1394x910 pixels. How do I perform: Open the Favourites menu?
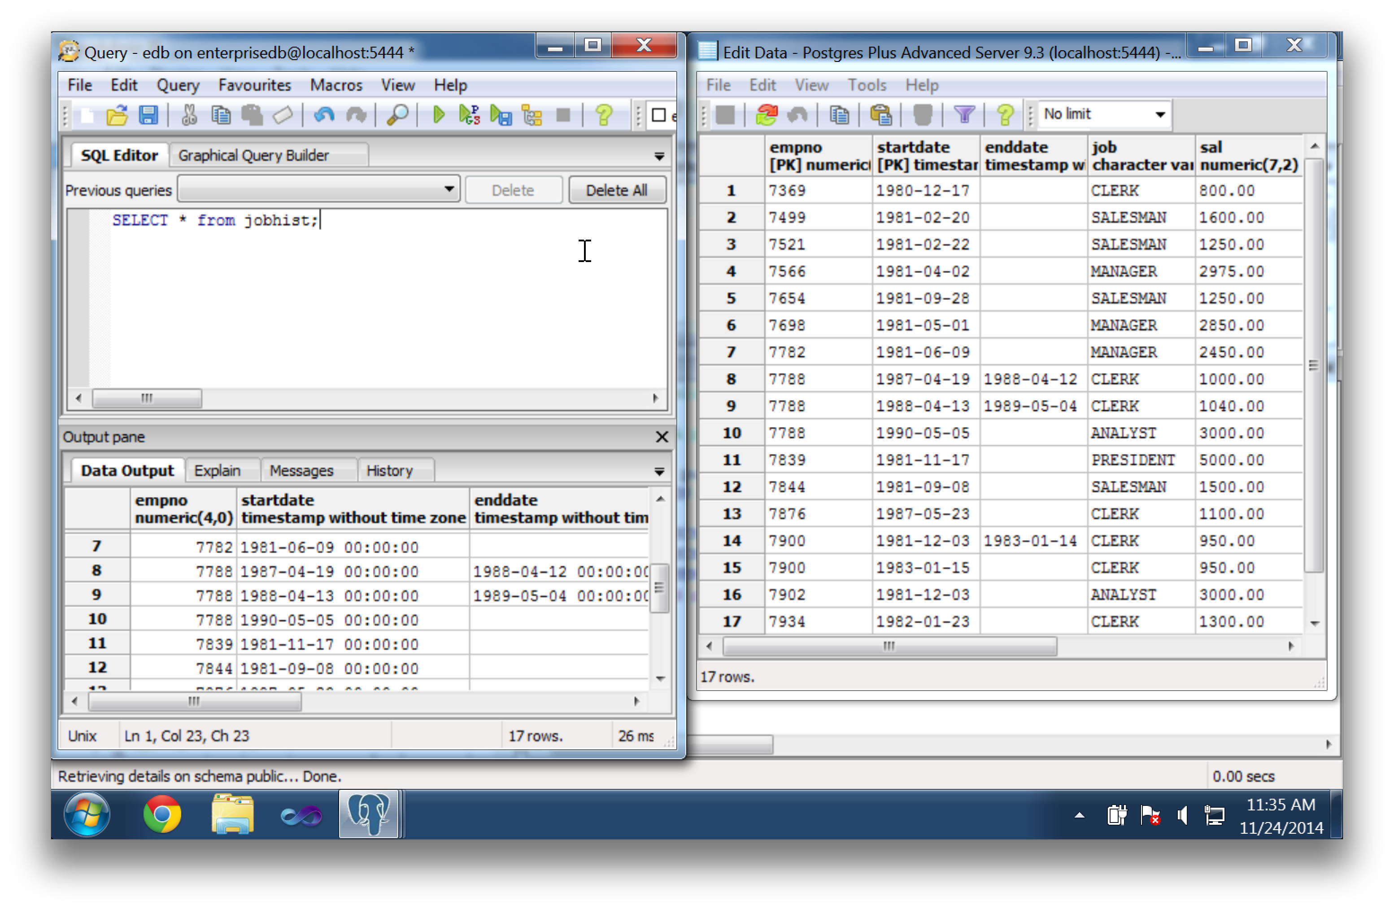pos(254,86)
